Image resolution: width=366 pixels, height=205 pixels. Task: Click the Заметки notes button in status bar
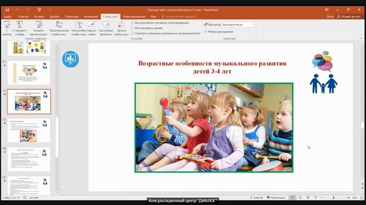[256, 198]
